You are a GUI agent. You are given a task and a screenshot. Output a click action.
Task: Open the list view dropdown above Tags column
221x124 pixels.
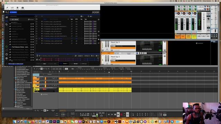pos(82,17)
